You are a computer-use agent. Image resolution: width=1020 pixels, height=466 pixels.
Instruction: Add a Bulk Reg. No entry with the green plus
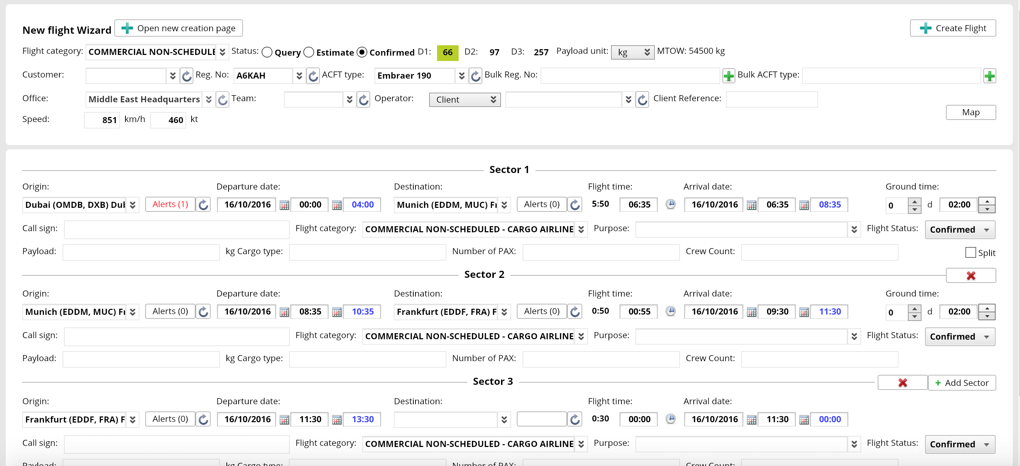click(x=729, y=76)
